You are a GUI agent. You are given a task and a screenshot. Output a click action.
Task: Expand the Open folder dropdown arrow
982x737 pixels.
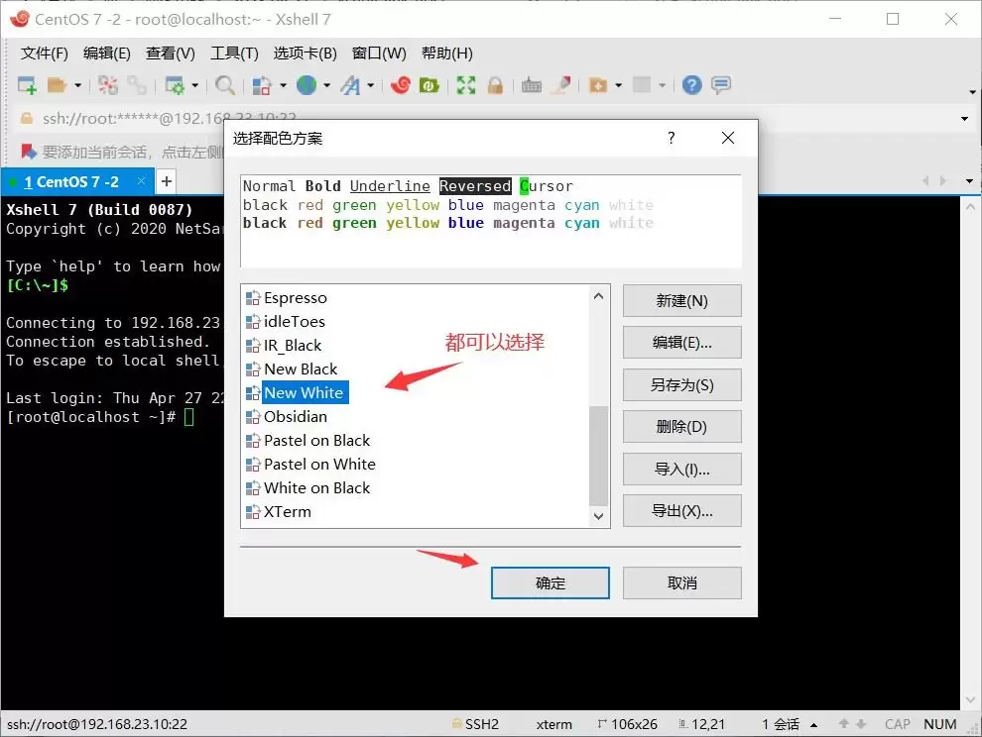77,85
